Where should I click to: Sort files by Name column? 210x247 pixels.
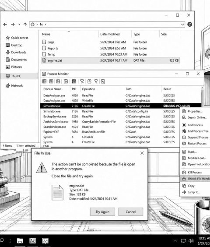click(46, 34)
